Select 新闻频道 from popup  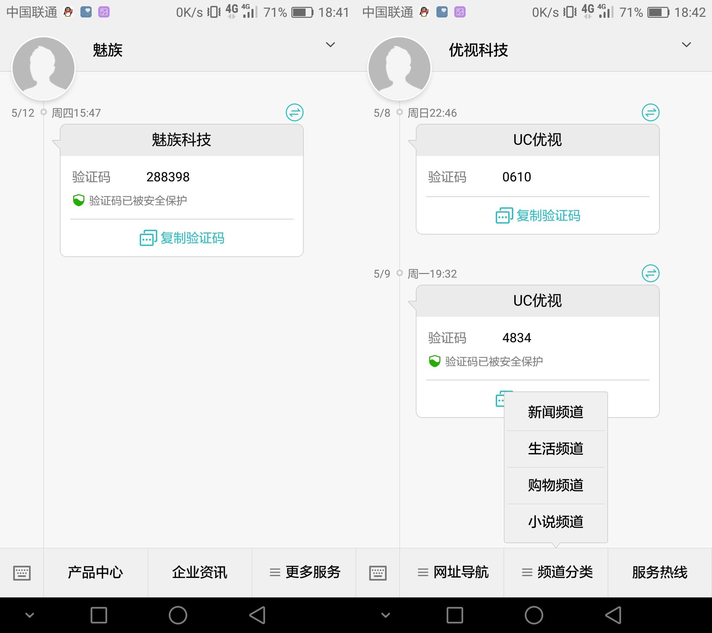(556, 412)
